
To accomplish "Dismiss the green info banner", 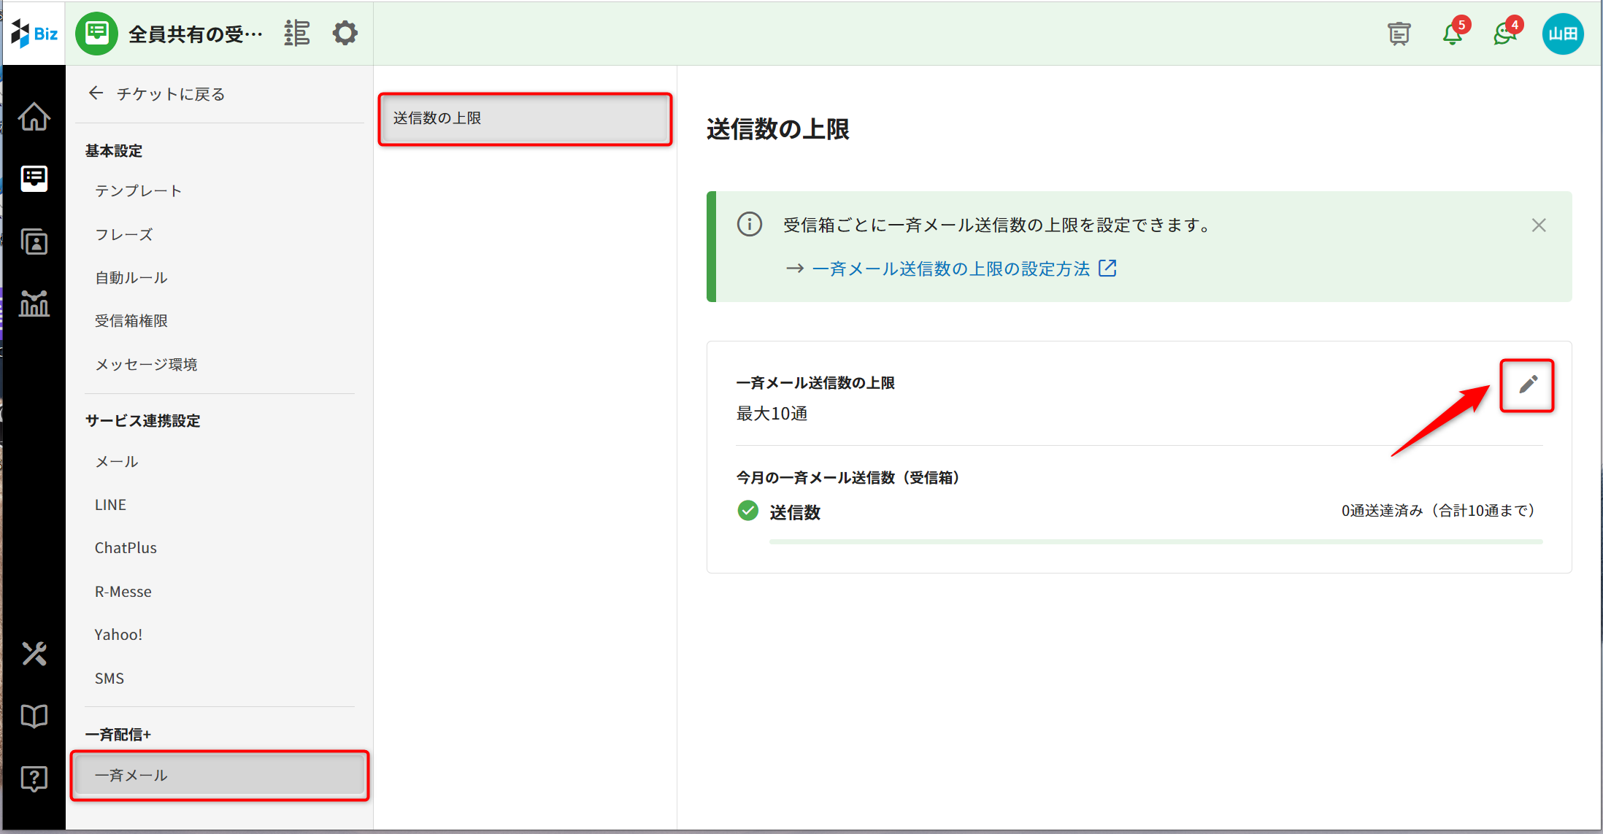I will coord(1539,225).
